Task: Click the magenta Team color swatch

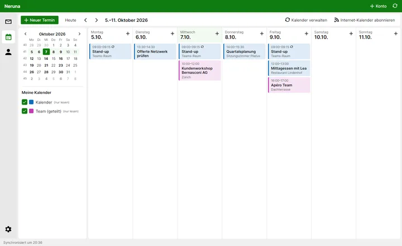Action: click(31, 111)
